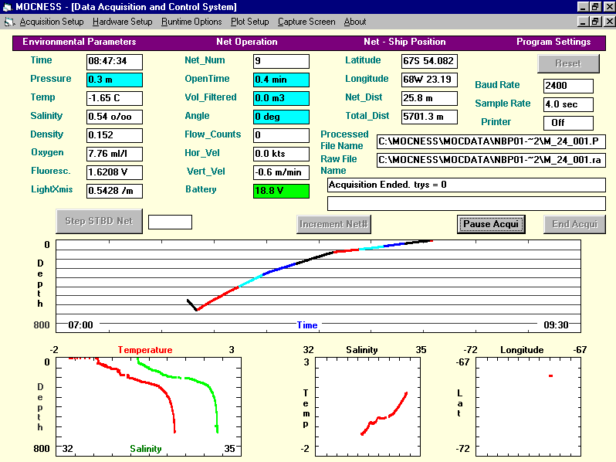Click the Pause Acqui button
This screenshot has height=462, width=616.
(x=491, y=224)
